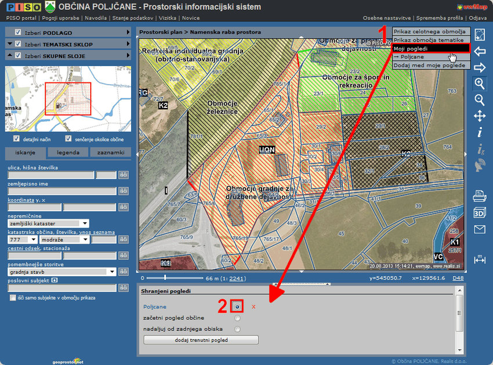Click the zoom in magnifier tool
The width and height of the screenshot is (493, 365).
point(480,84)
